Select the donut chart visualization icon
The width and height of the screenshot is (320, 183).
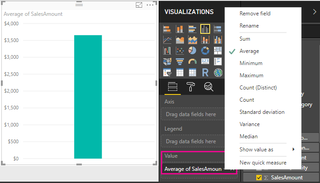point(205,51)
